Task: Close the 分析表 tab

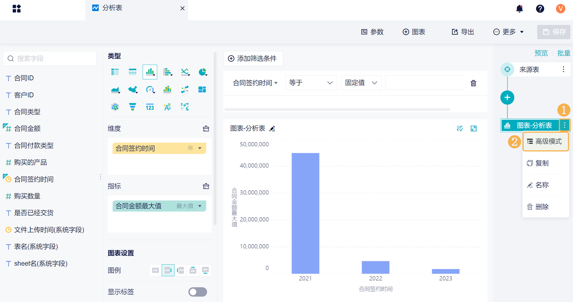Action: [x=183, y=9]
